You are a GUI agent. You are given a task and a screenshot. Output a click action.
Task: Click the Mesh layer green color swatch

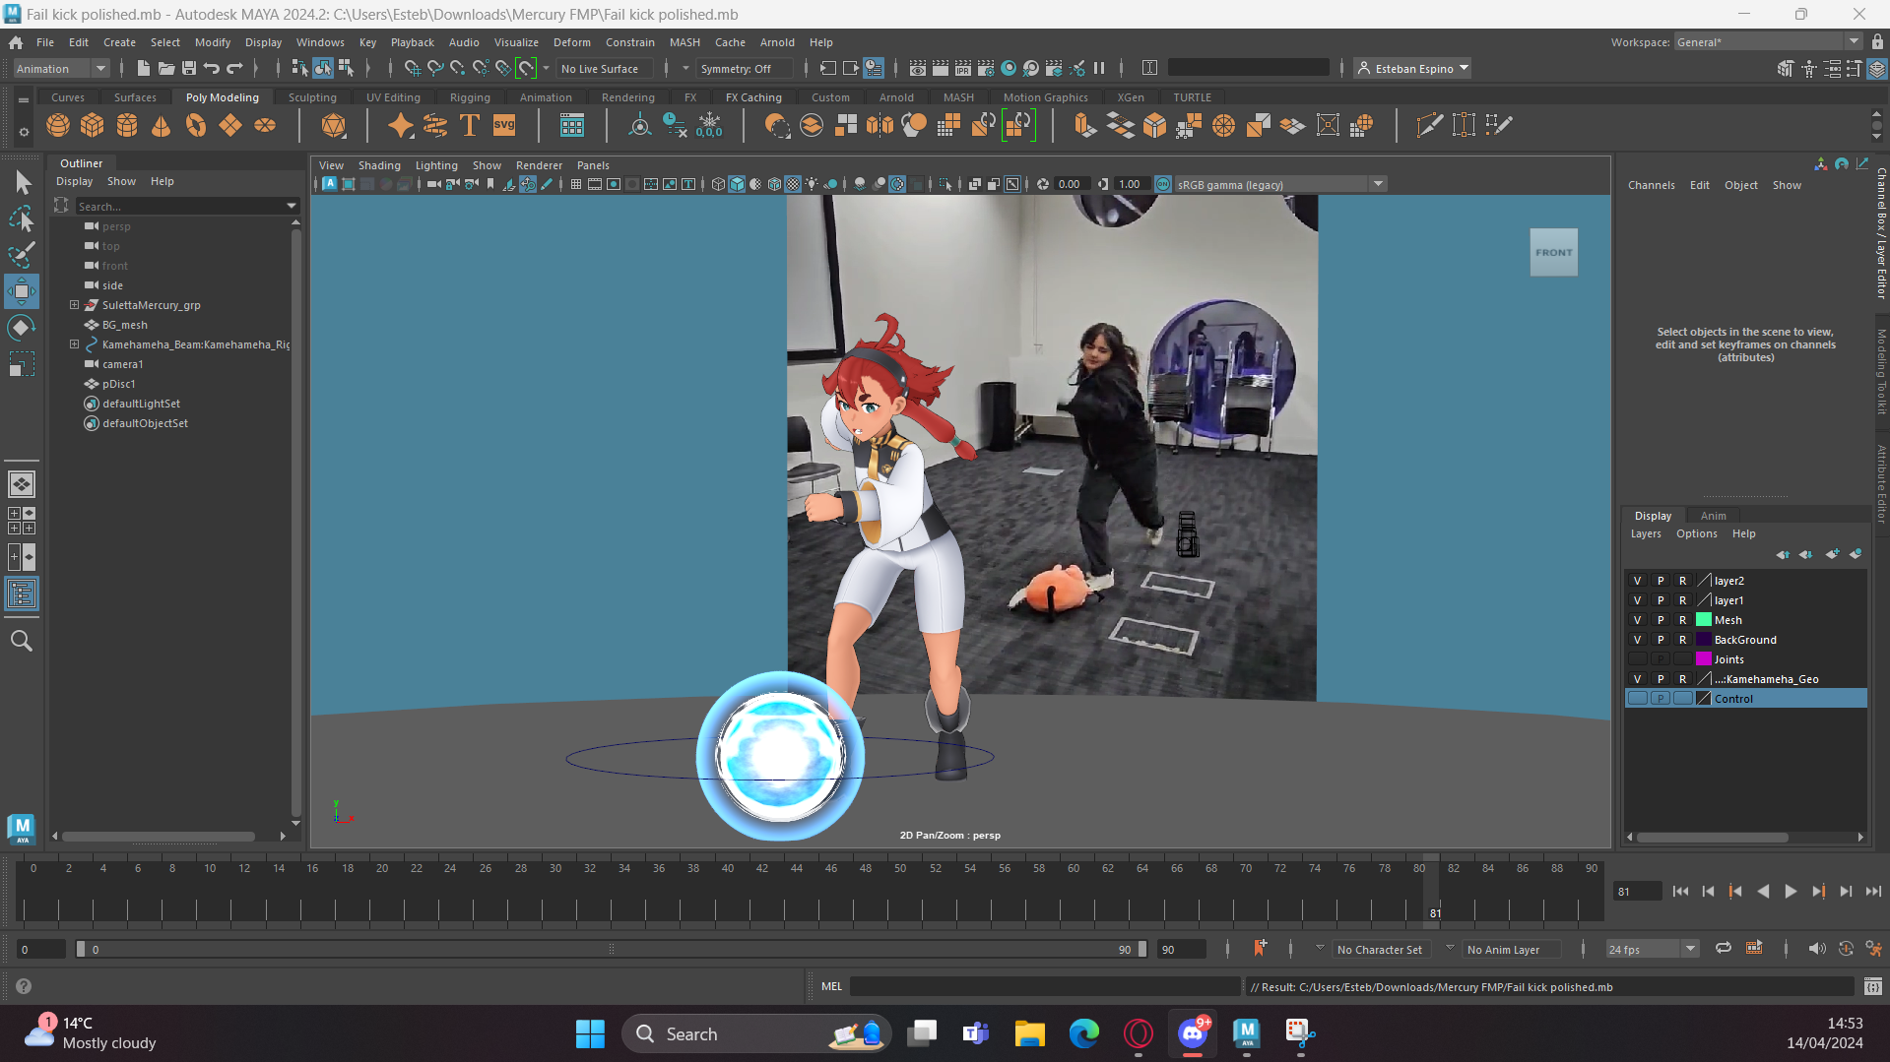point(1703,620)
